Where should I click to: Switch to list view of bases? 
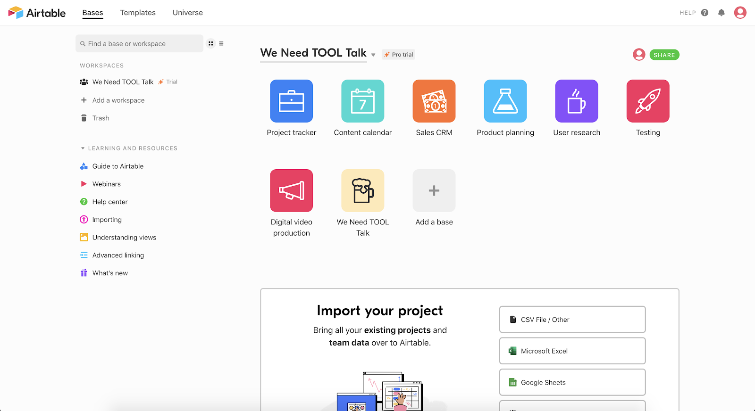221,43
